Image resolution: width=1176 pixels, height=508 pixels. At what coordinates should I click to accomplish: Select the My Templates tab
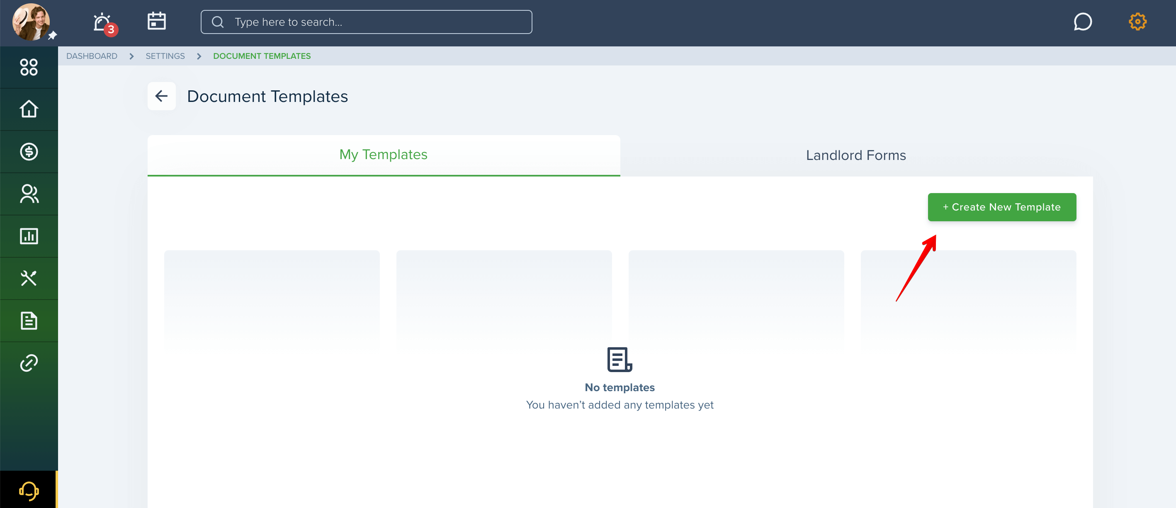click(x=384, y=155)
